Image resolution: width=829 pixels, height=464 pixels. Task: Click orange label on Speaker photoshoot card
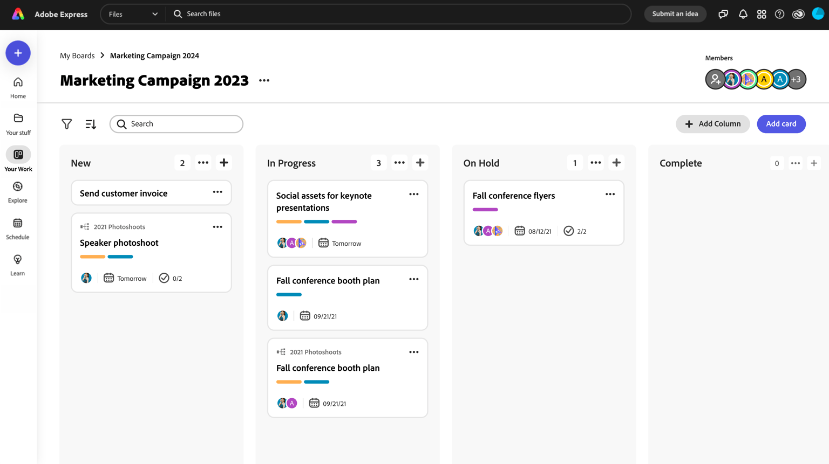tap(93, 257)
